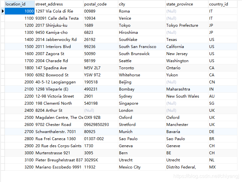Image resolution: width=242 pixels, height=182 pixels.
Task: Select the city cell Roma
Action: click(x=142, y=11)
